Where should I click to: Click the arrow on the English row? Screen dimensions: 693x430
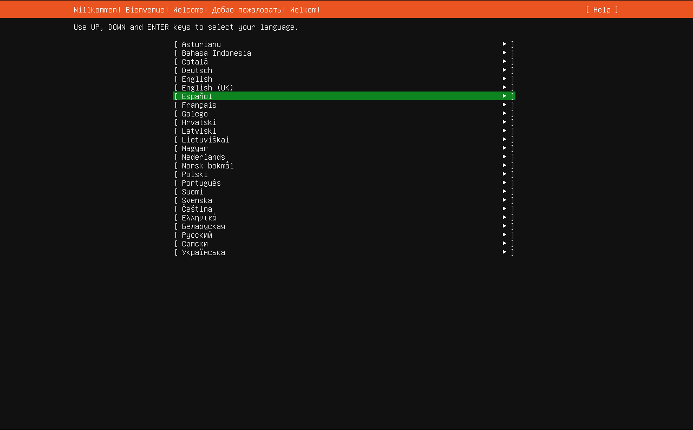tap(505, 79)
